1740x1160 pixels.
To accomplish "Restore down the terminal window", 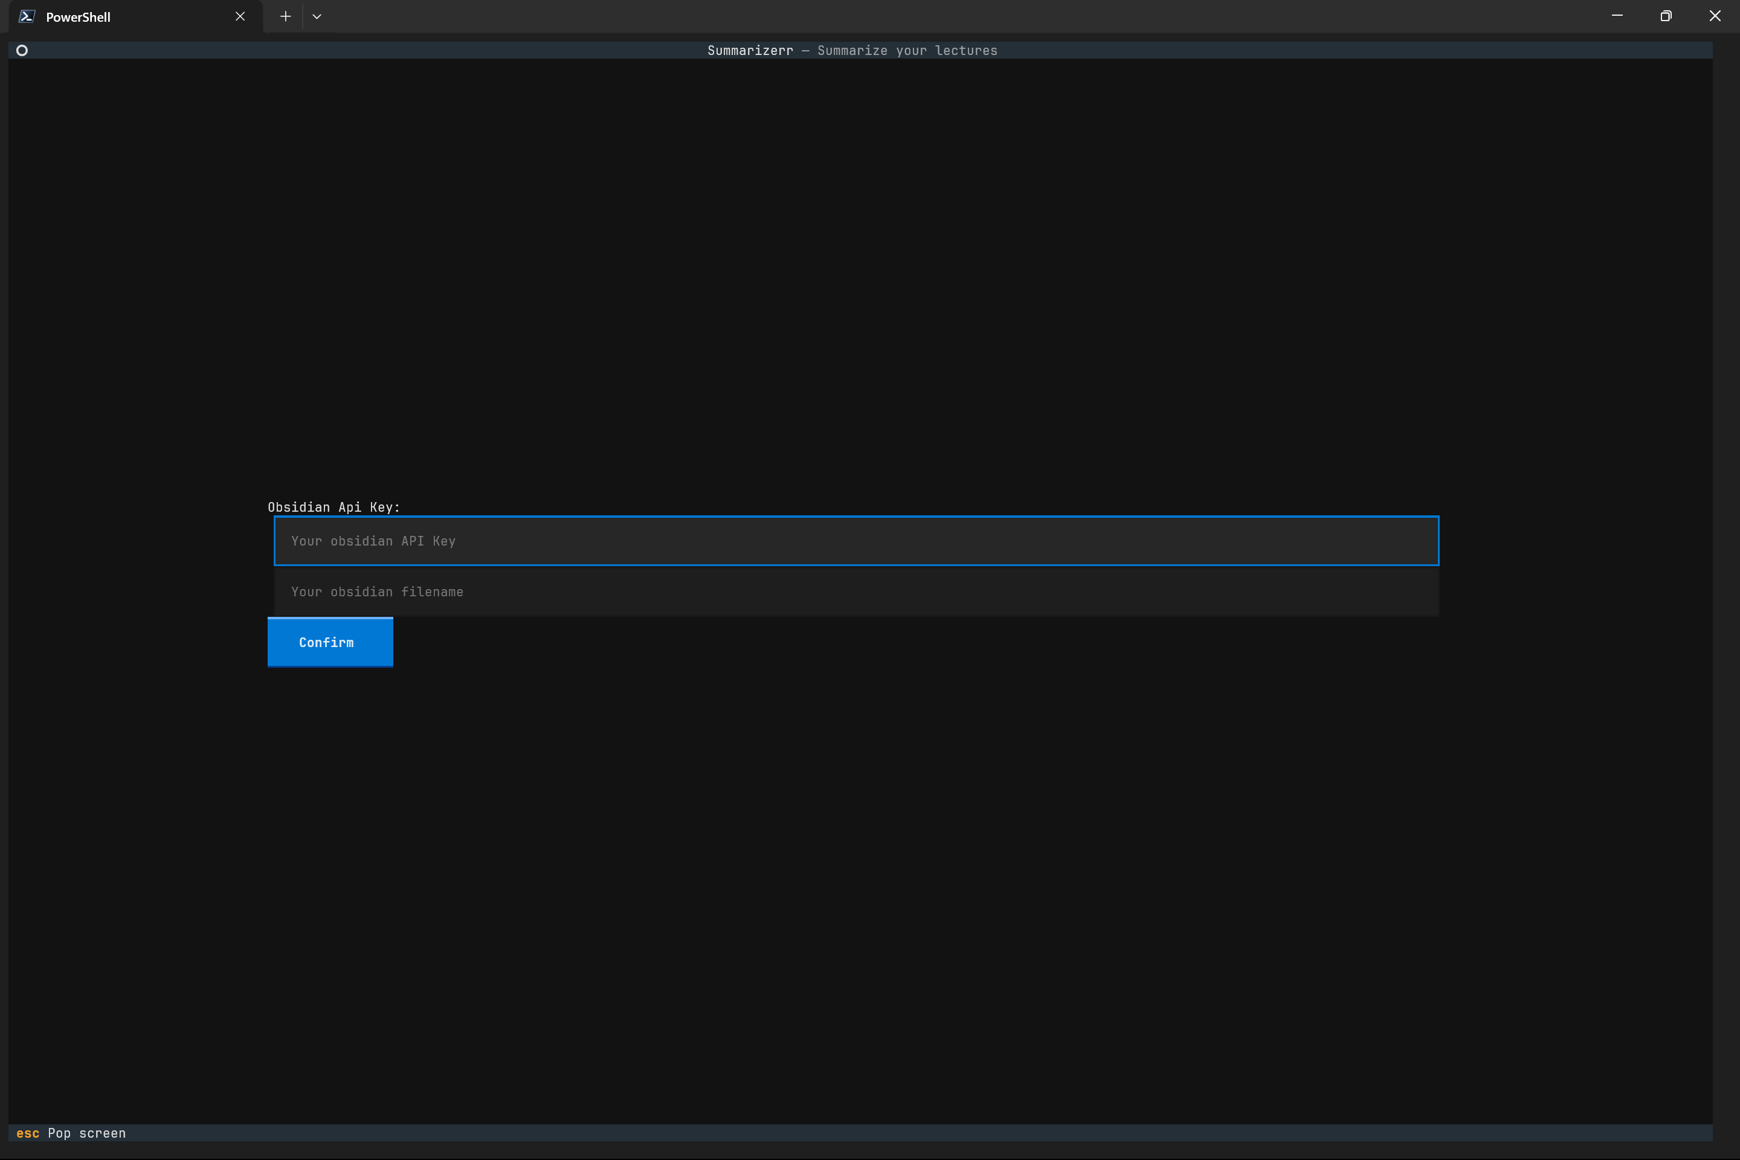I will tap(1666, 16).
